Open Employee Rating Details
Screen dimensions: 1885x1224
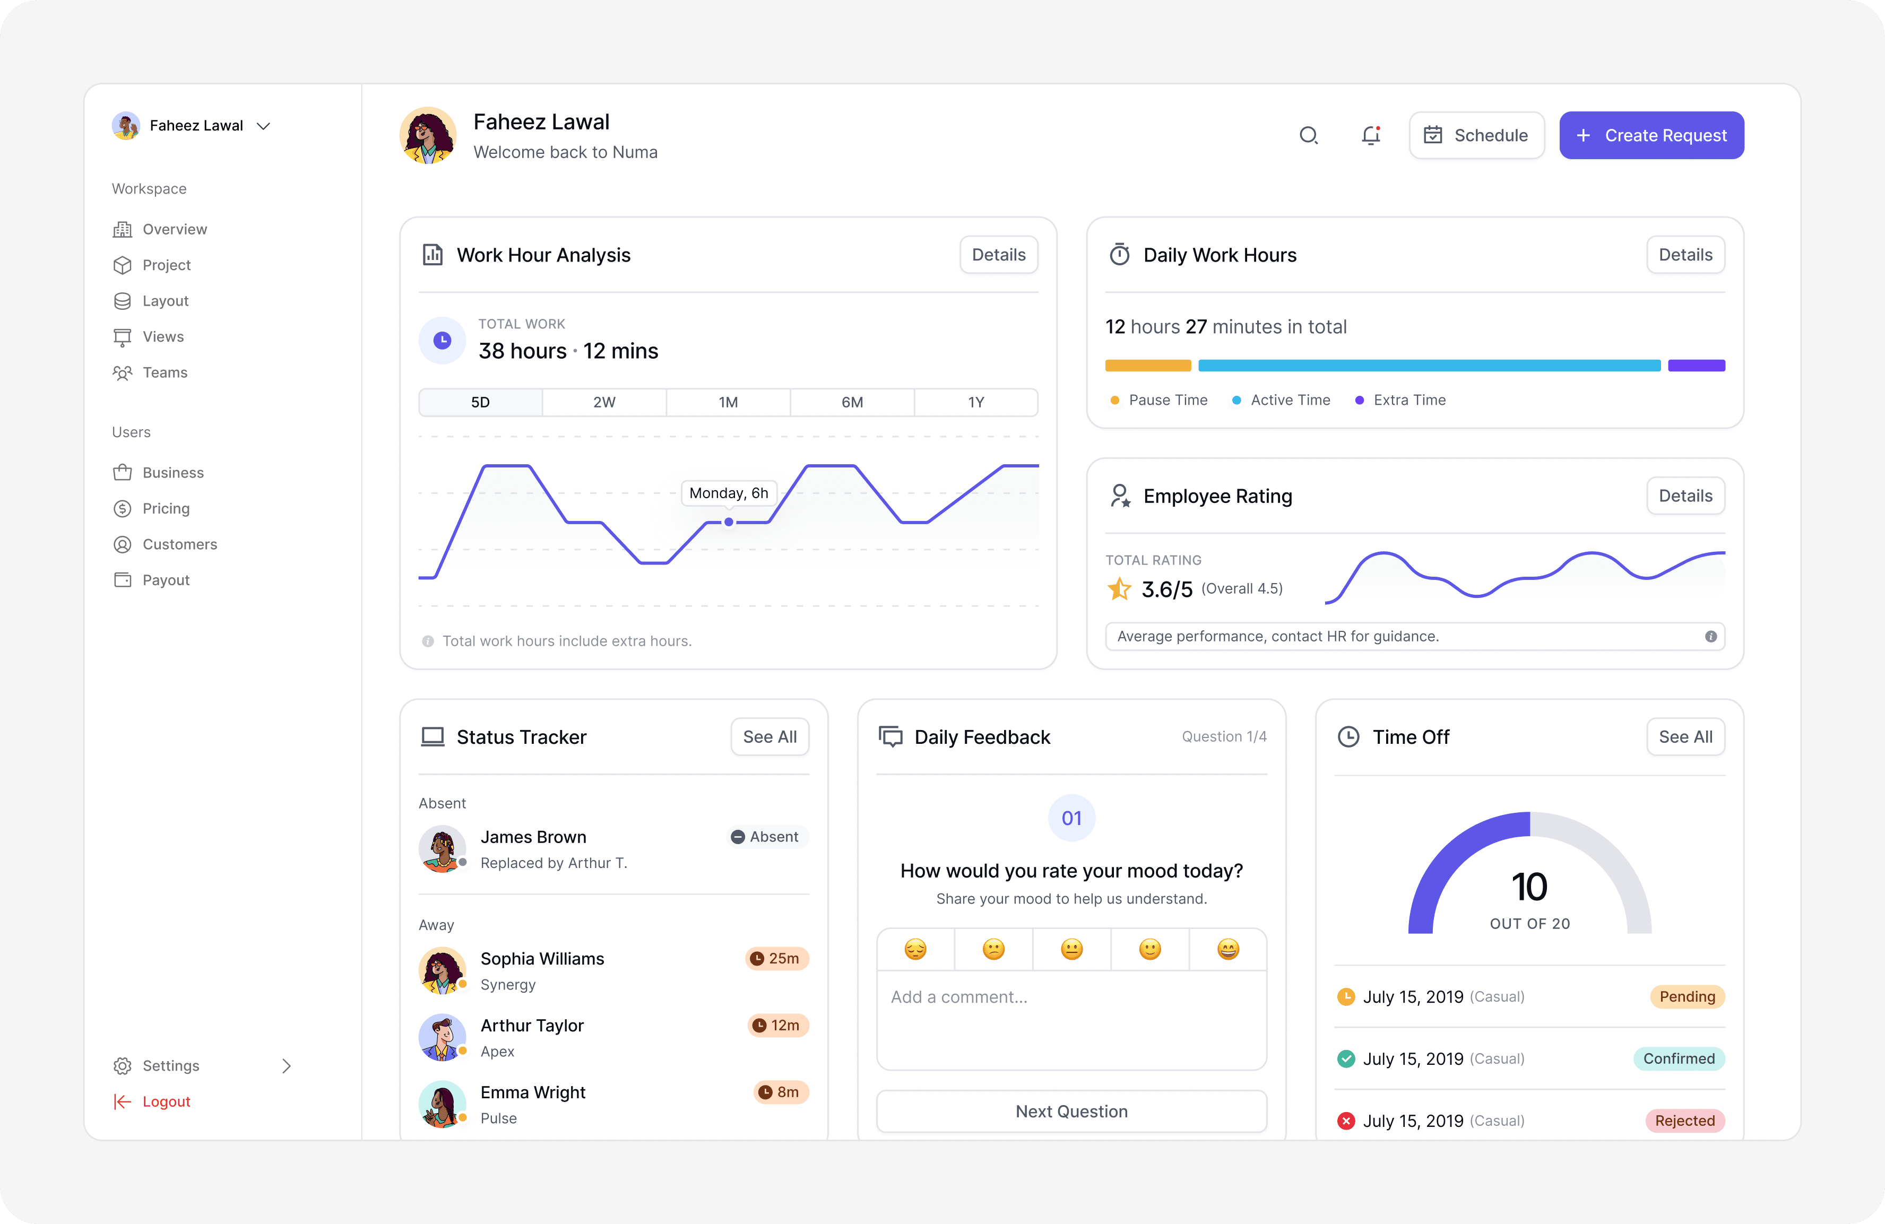(x=1685, y=497)
